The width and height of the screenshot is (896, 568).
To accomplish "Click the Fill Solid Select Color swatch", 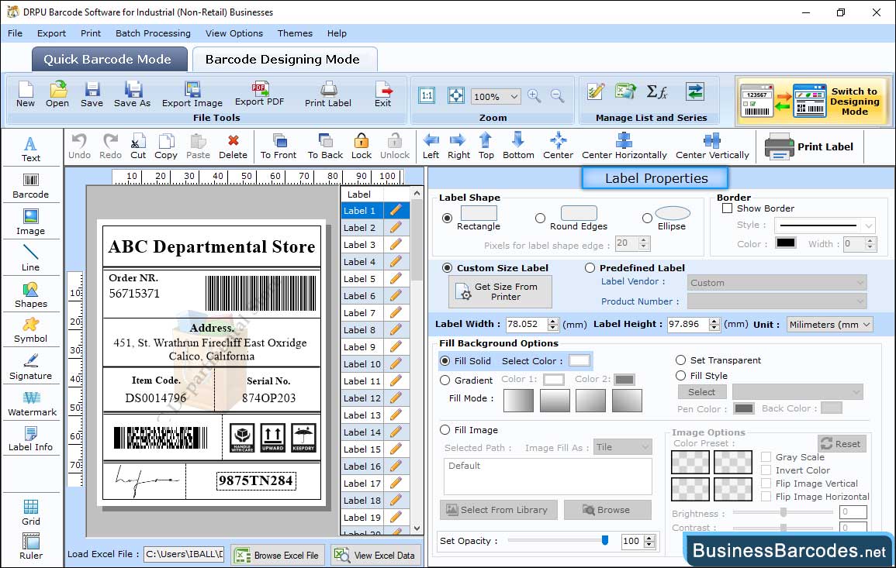I will click(x=579, y=361).
